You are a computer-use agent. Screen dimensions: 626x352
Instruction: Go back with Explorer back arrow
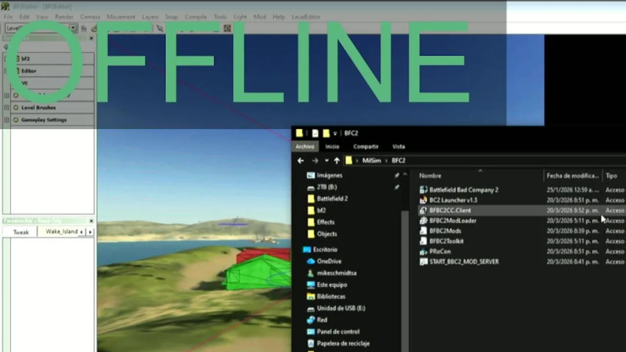(x=300, y=160)
